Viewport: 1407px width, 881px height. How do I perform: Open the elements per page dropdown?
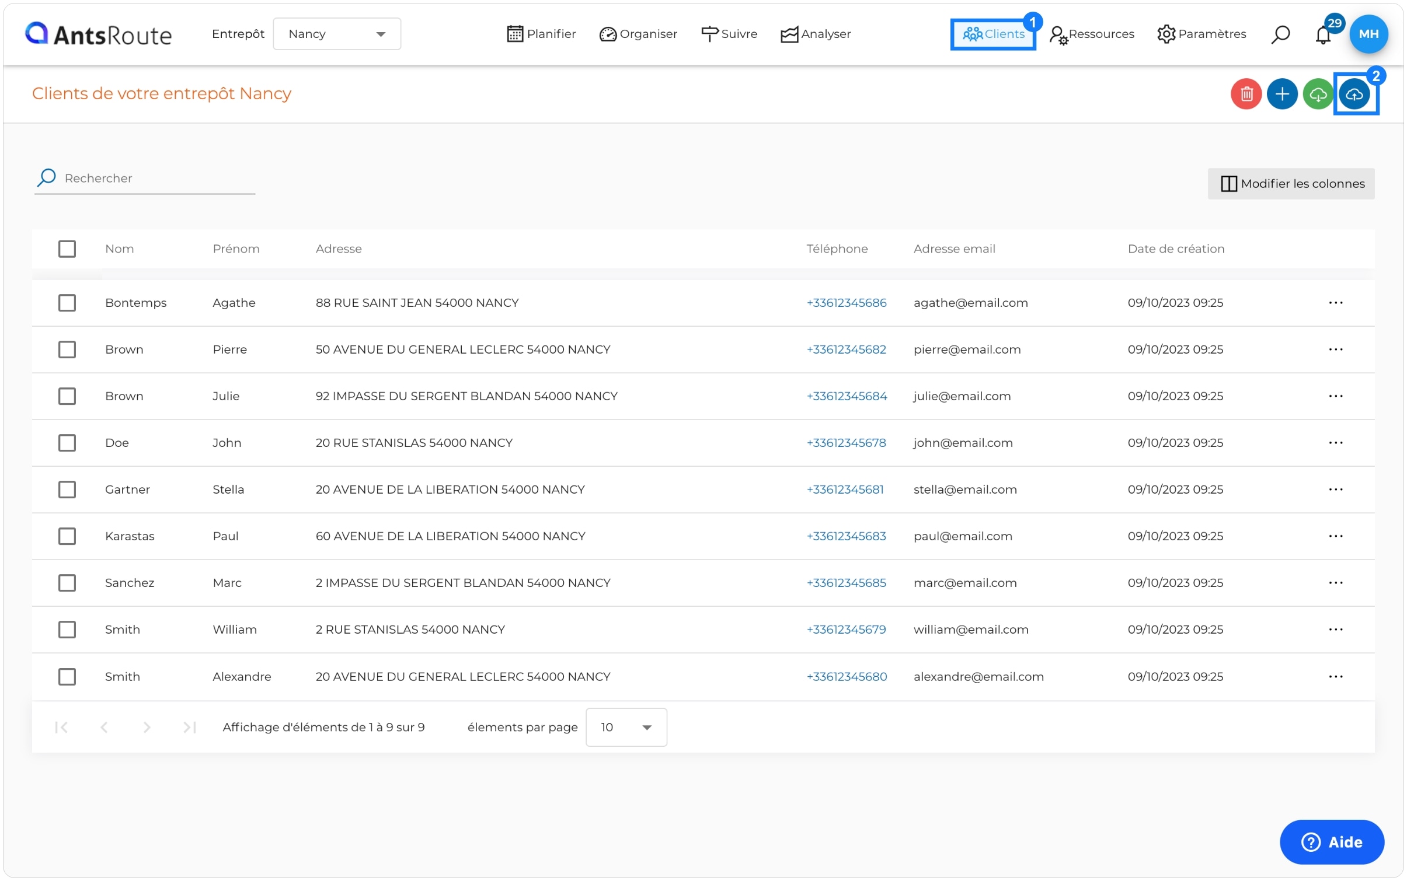point(626,728)
